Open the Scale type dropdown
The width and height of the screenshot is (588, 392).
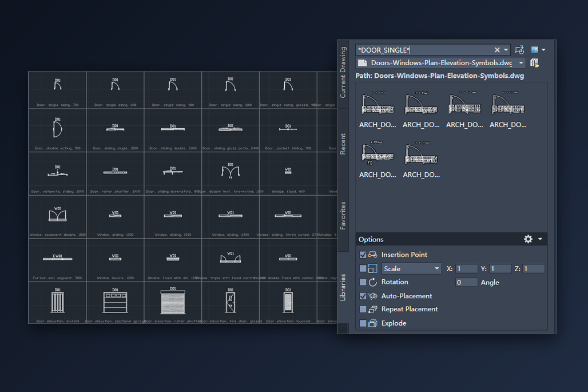(436, 268)
